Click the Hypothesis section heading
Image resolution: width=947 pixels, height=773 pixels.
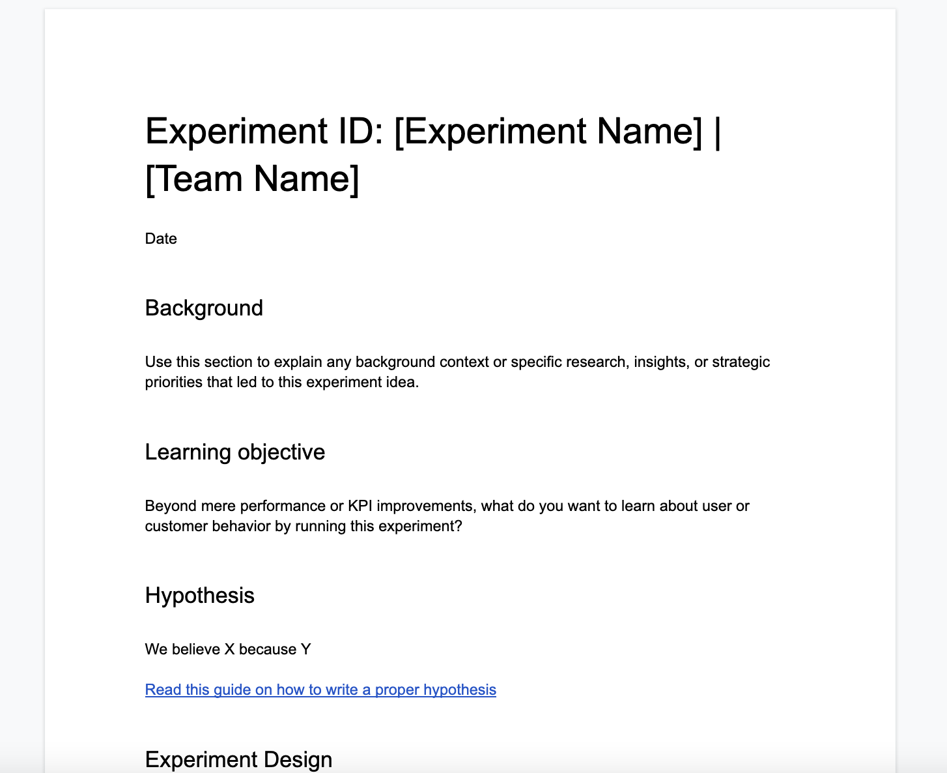[200, 595]
